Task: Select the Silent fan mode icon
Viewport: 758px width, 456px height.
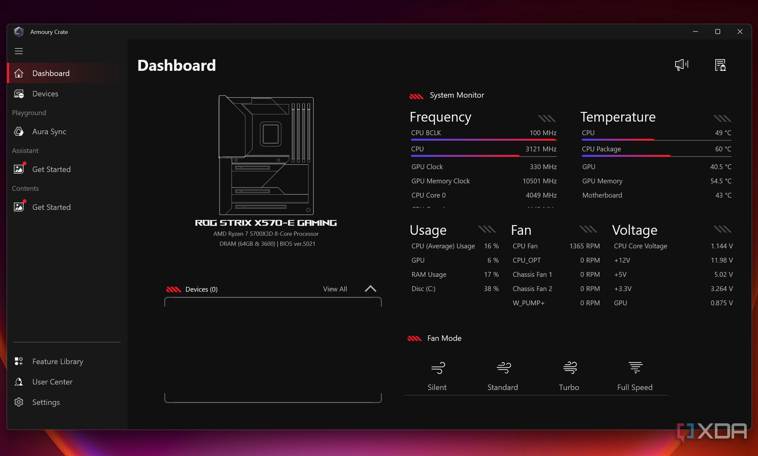Action: click(x=438, y=368)
